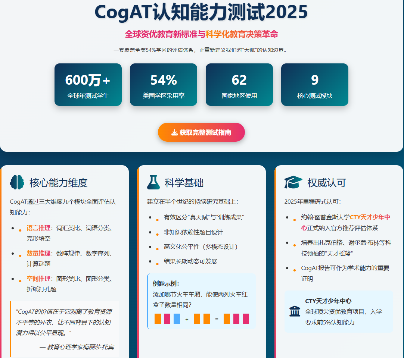Select the 核心测试模块 stat card

coord(315,85)
